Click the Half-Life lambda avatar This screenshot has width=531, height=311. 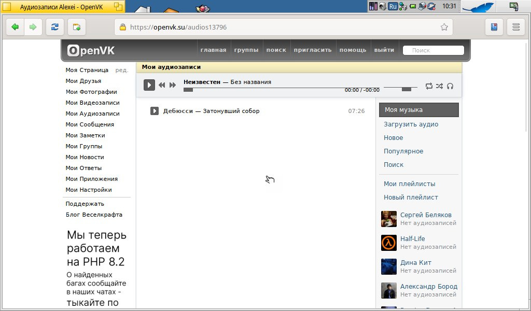[389, 243]
